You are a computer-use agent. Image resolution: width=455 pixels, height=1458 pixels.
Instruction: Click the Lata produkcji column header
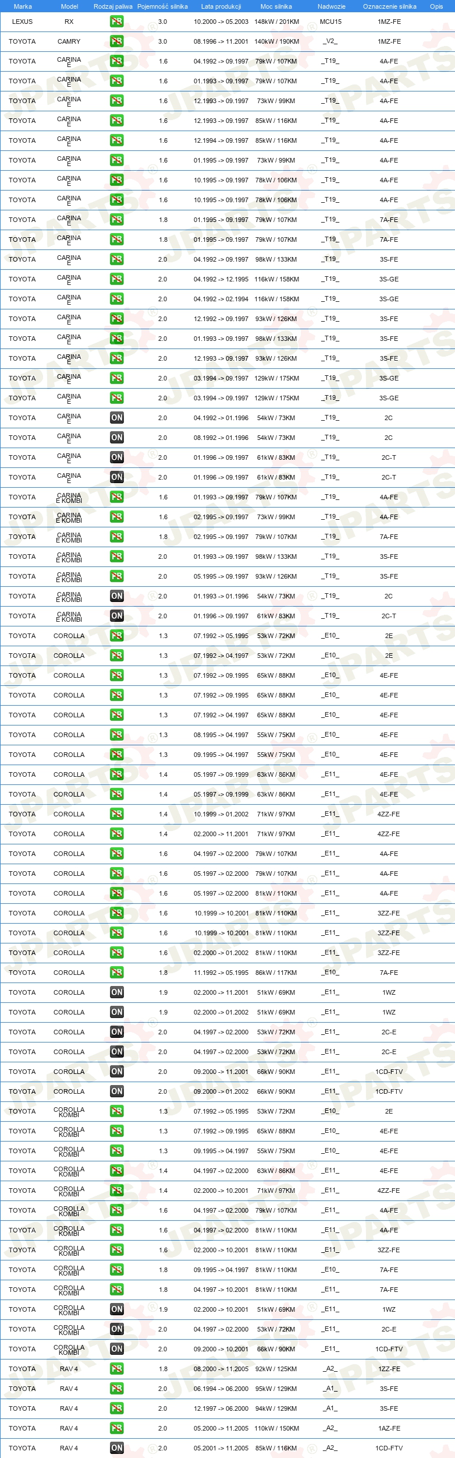221,6
